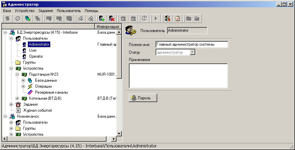Click the striped icon beside Резервные каналы
The height and width of the screenshot is (150, 295).
30,92
